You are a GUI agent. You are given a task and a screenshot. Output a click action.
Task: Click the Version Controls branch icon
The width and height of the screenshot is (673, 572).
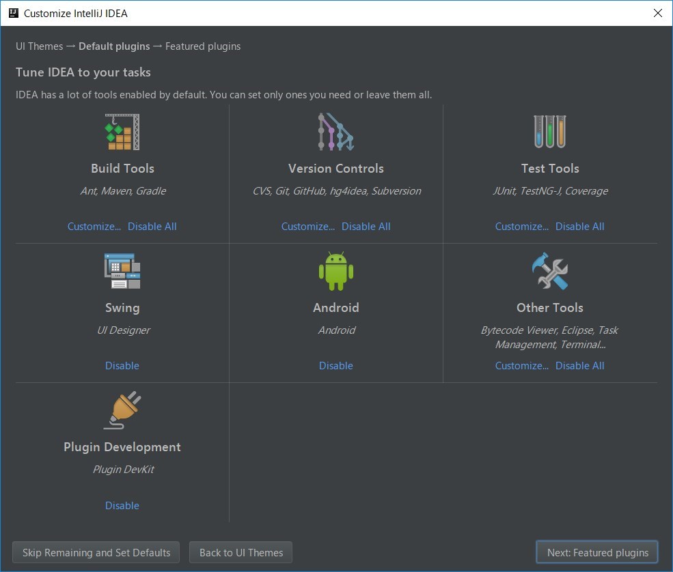[x=336, y=132]
